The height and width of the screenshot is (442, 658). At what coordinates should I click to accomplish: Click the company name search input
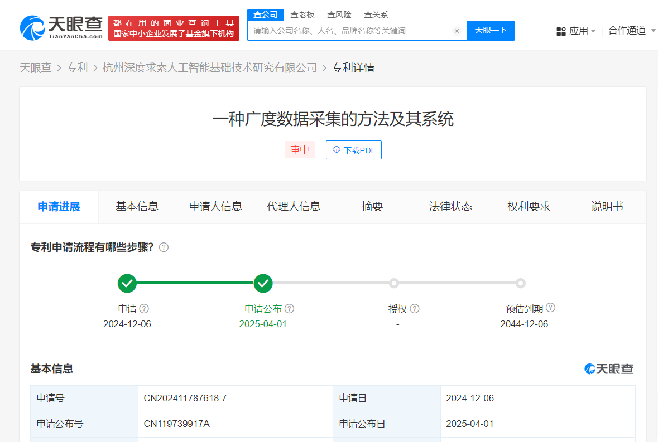[350, 31]
